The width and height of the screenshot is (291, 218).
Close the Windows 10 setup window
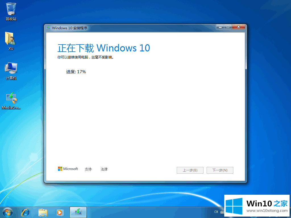(238, 27)
